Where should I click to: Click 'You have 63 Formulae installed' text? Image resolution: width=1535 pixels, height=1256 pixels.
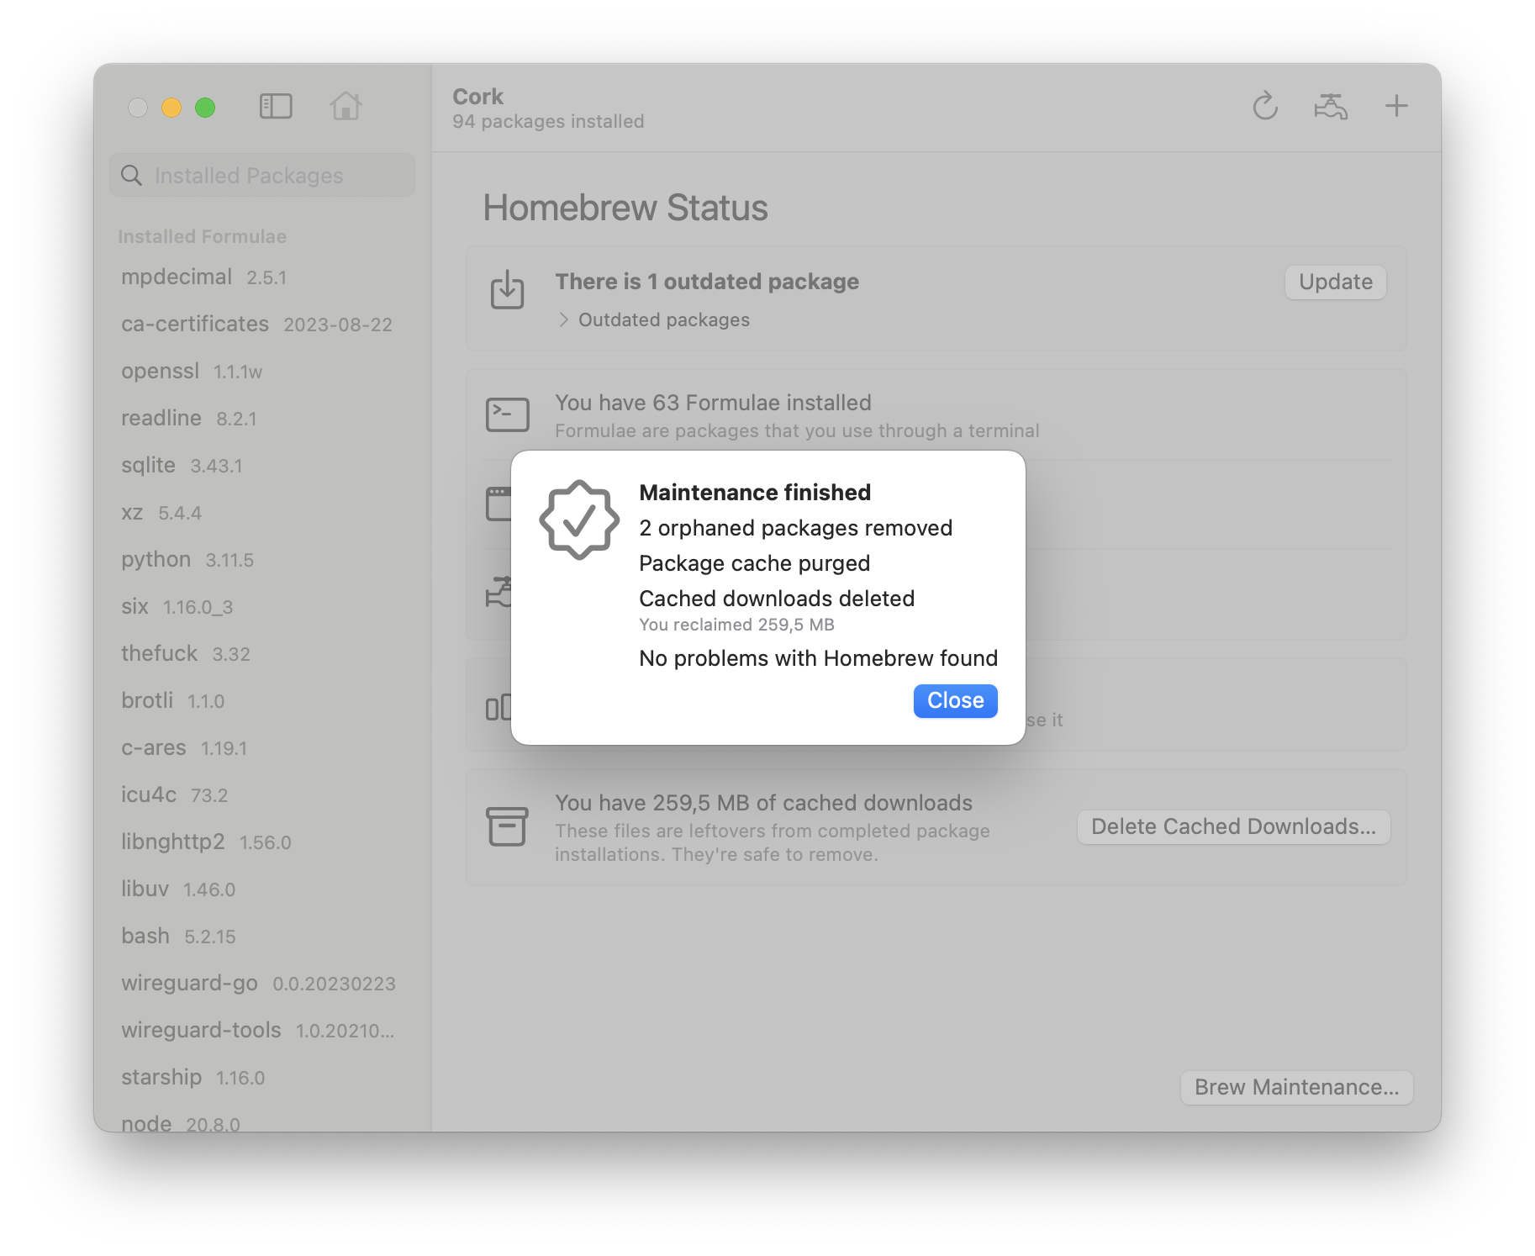click(713, 403)
